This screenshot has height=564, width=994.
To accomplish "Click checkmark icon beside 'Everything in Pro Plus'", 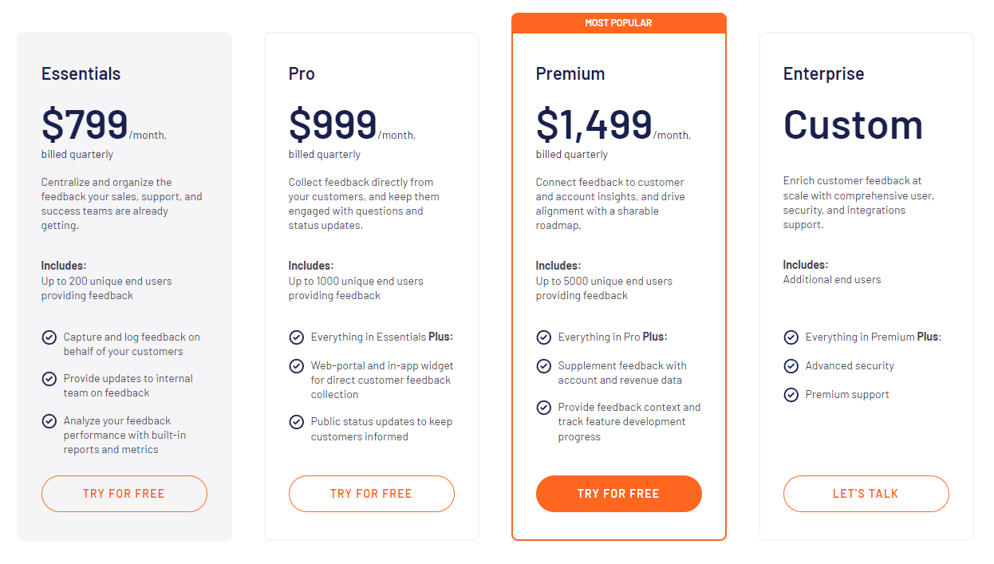I will click(x=543, y=337).
